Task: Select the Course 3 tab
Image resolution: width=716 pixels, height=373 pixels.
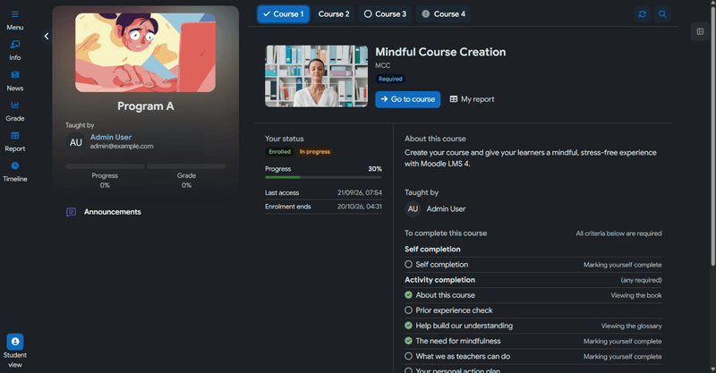Action: click(385, 14)
